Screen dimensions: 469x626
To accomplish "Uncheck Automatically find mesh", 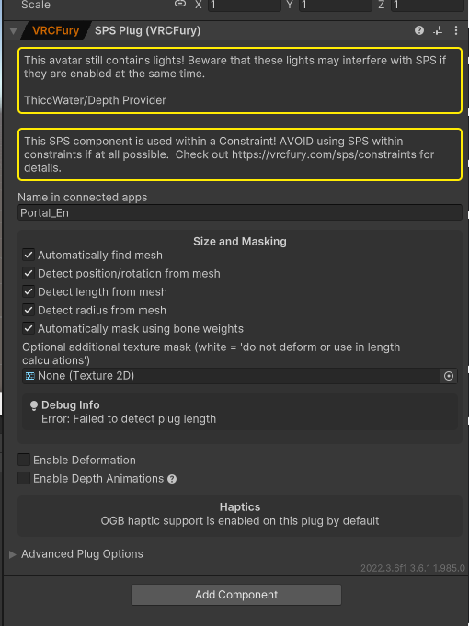I will pos(29,255).
